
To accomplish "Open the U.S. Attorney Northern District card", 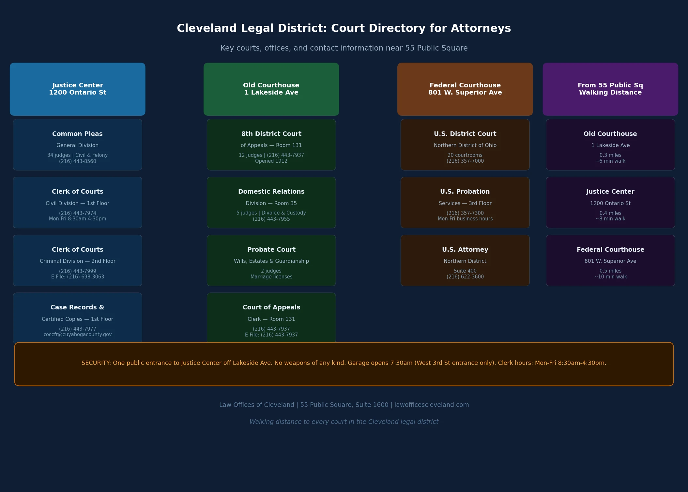I will [x=465, y=261].
